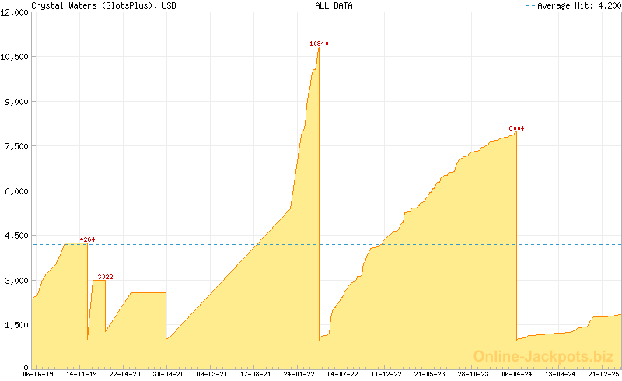Click the Online-Jackpots.biz watermark

pos(539,356)
